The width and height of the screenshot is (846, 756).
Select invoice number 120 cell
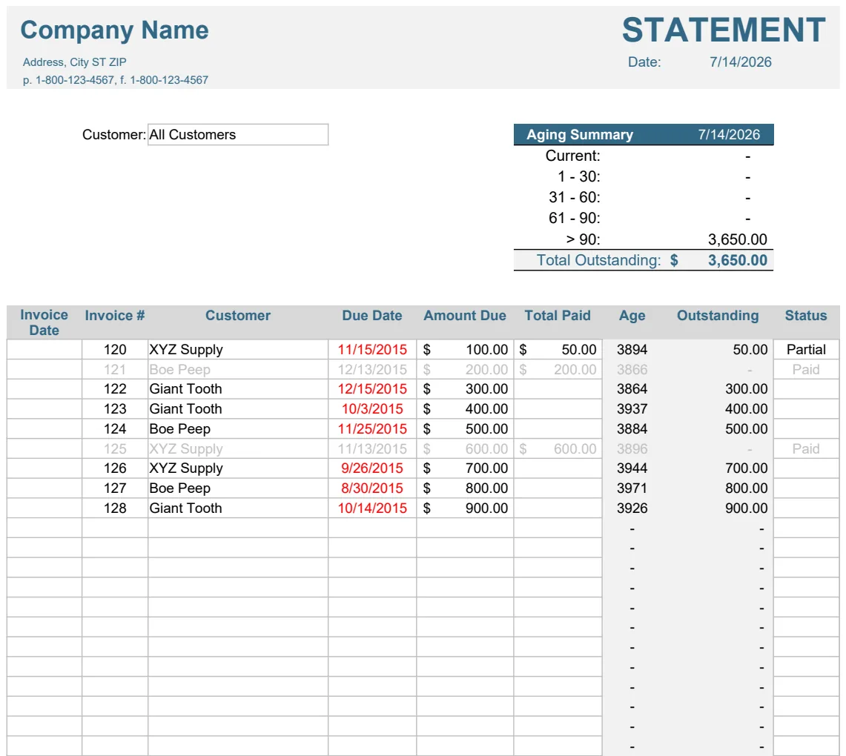pyautogui.click(x=115, y=349)
